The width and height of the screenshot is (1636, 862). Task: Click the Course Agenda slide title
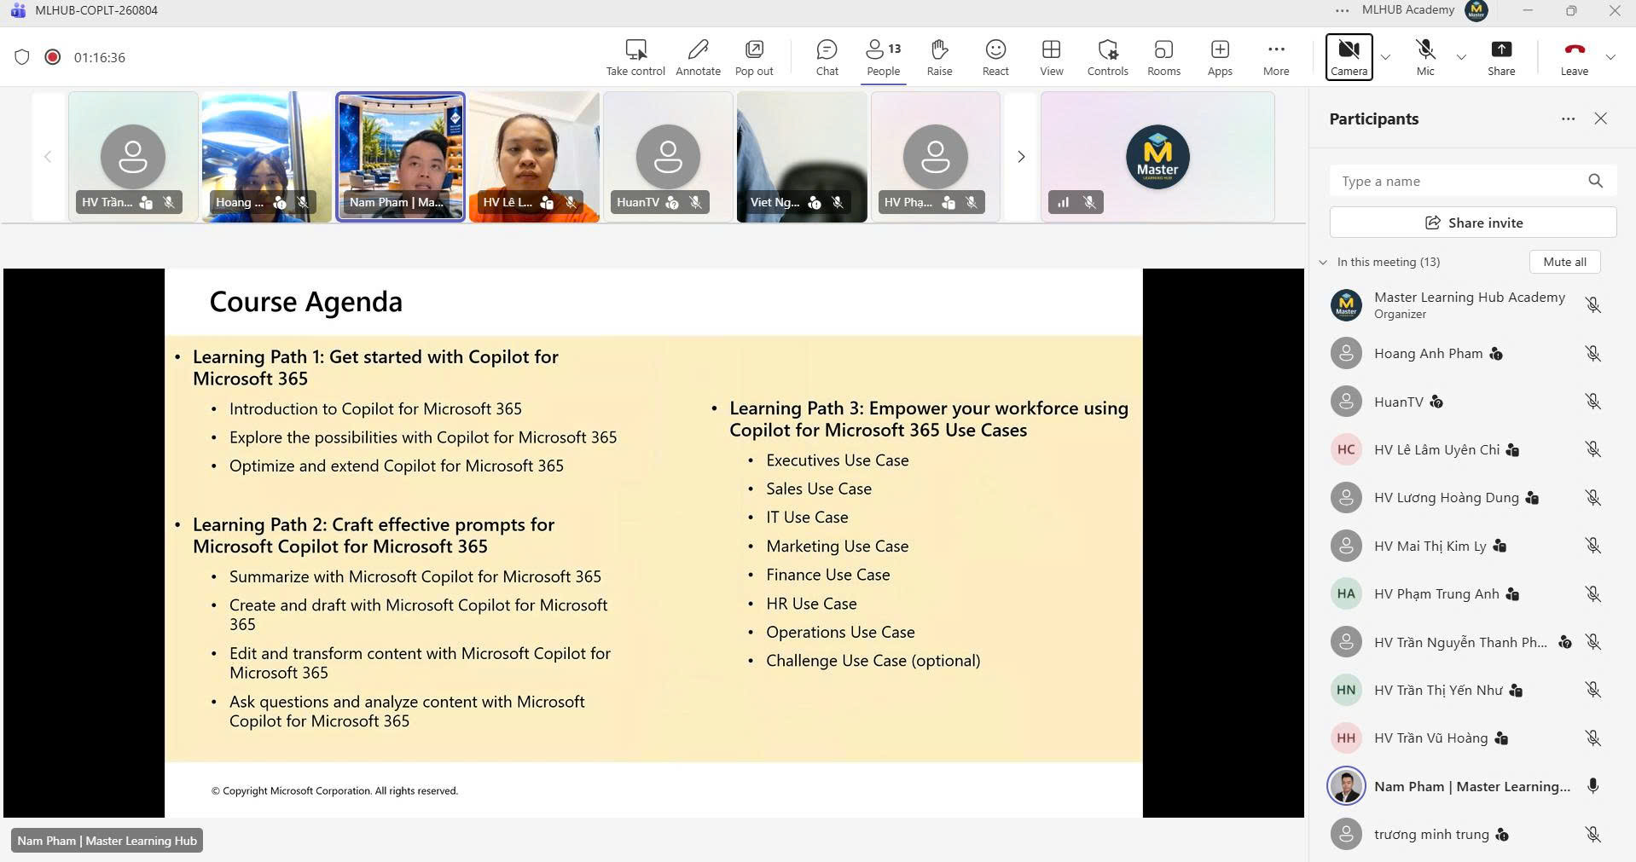(x=305, y=302)
